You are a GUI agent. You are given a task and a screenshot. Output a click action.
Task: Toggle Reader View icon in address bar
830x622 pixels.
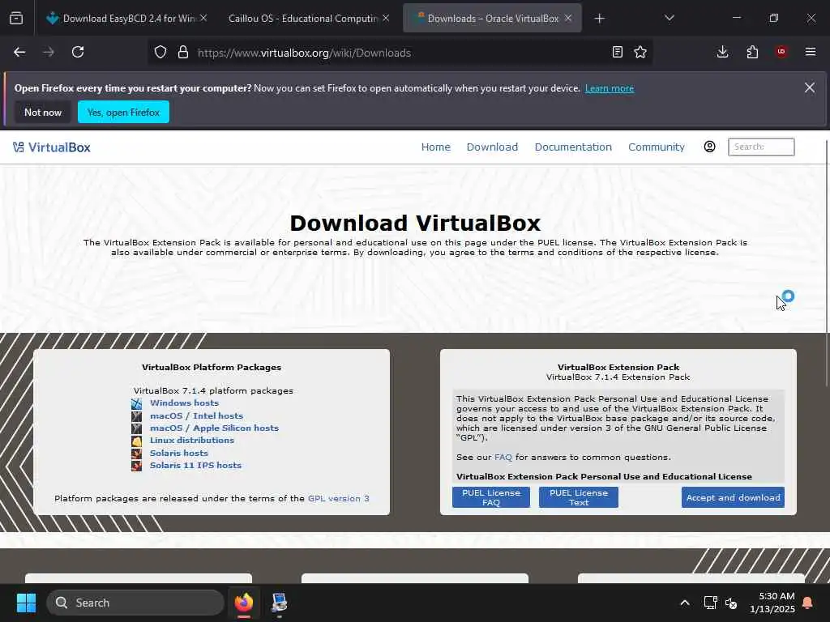(x=617, y=52)
